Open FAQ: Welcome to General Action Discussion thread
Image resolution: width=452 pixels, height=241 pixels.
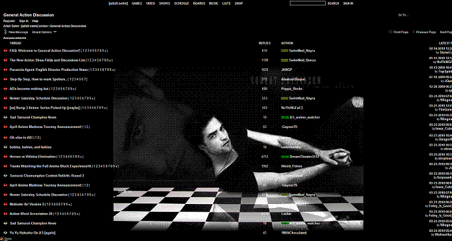tap(45, 51)
